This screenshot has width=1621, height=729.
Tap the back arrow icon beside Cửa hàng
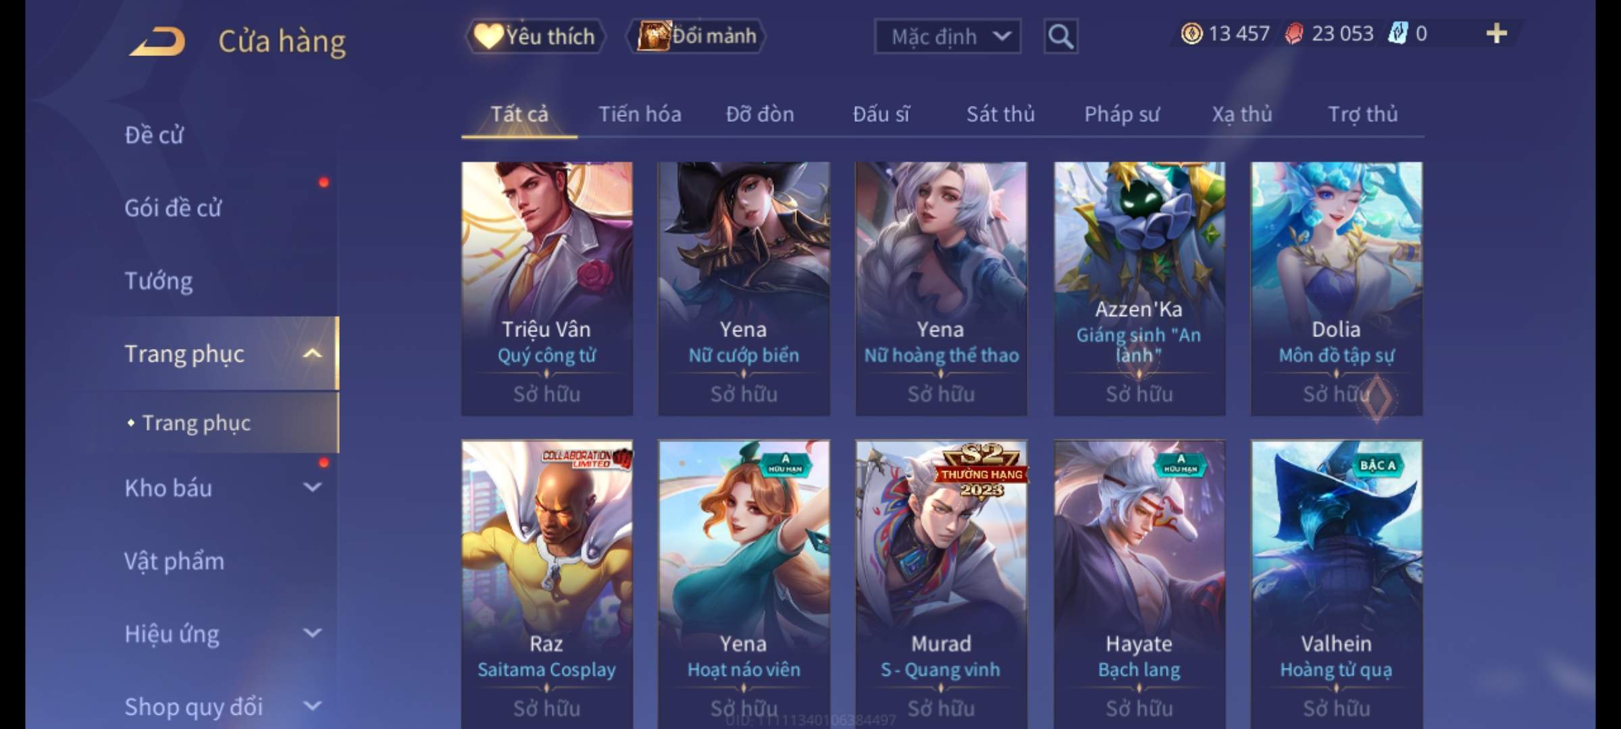coord(157,41)
